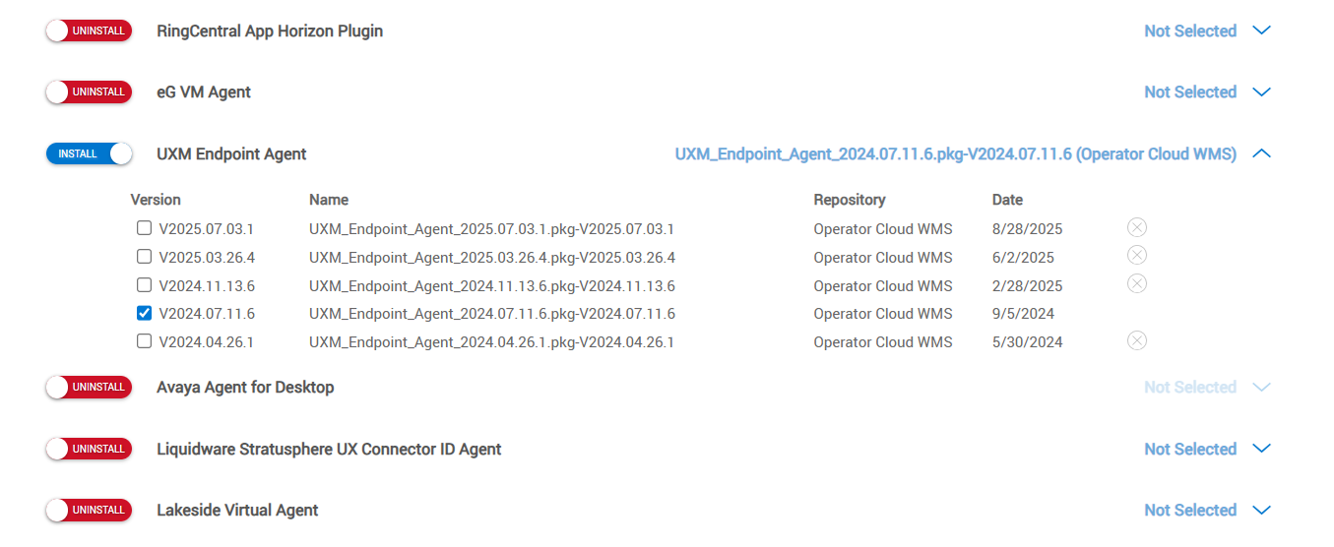Check the V2025.07.03.1 version checkbox

[x=145, y=229]
